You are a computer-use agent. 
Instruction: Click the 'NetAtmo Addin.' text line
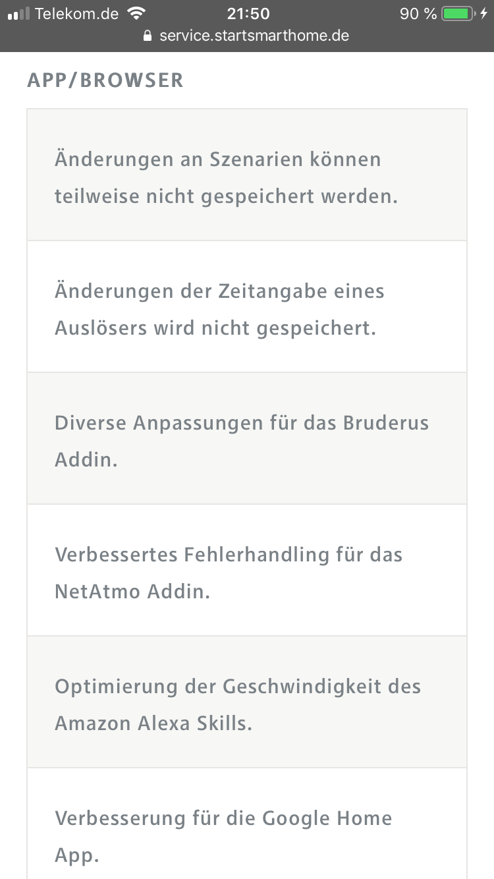(132, 592)
